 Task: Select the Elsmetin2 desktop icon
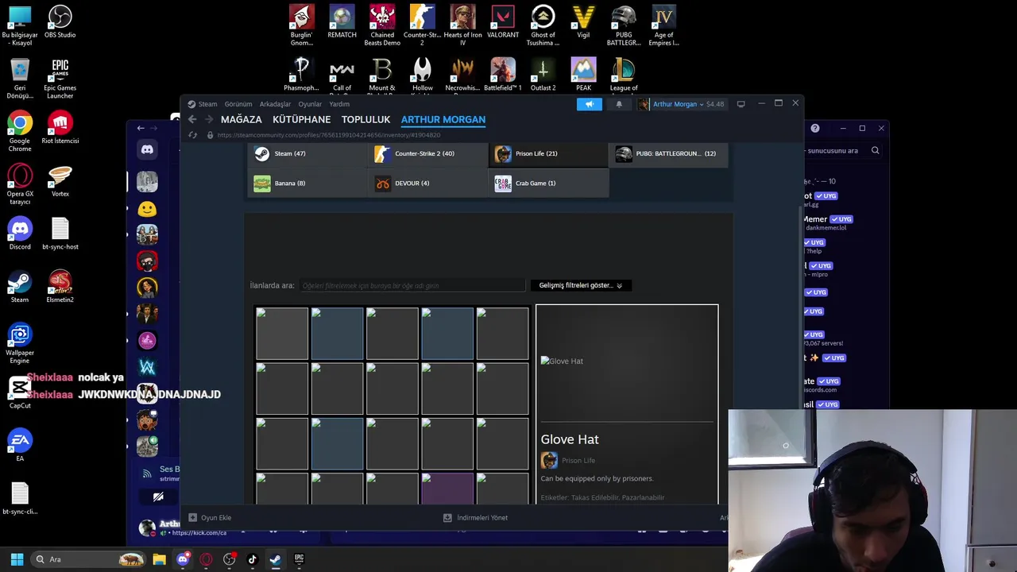pos(60,286)
